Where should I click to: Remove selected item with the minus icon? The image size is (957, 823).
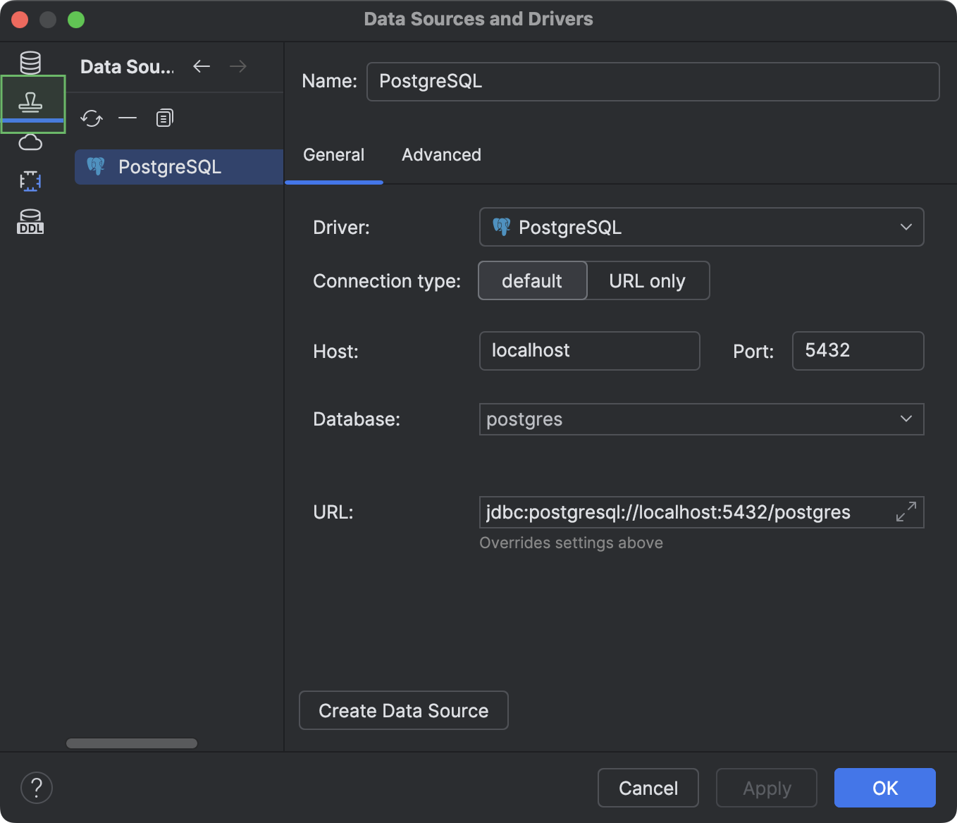pos(128,118)
